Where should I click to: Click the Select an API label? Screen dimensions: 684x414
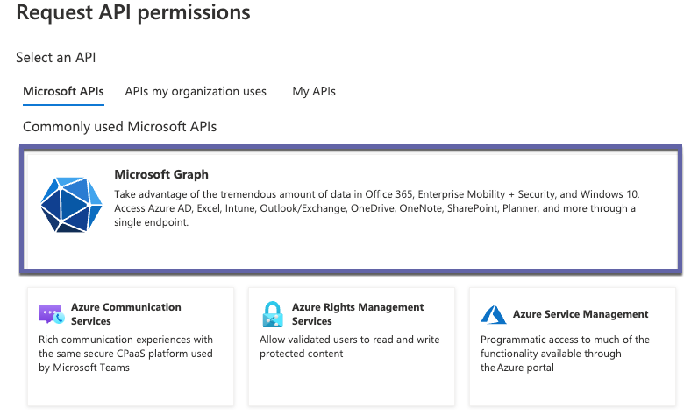(56, 57)
